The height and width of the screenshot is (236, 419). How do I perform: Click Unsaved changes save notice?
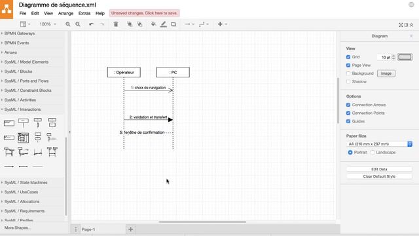[x=144, y=13]
